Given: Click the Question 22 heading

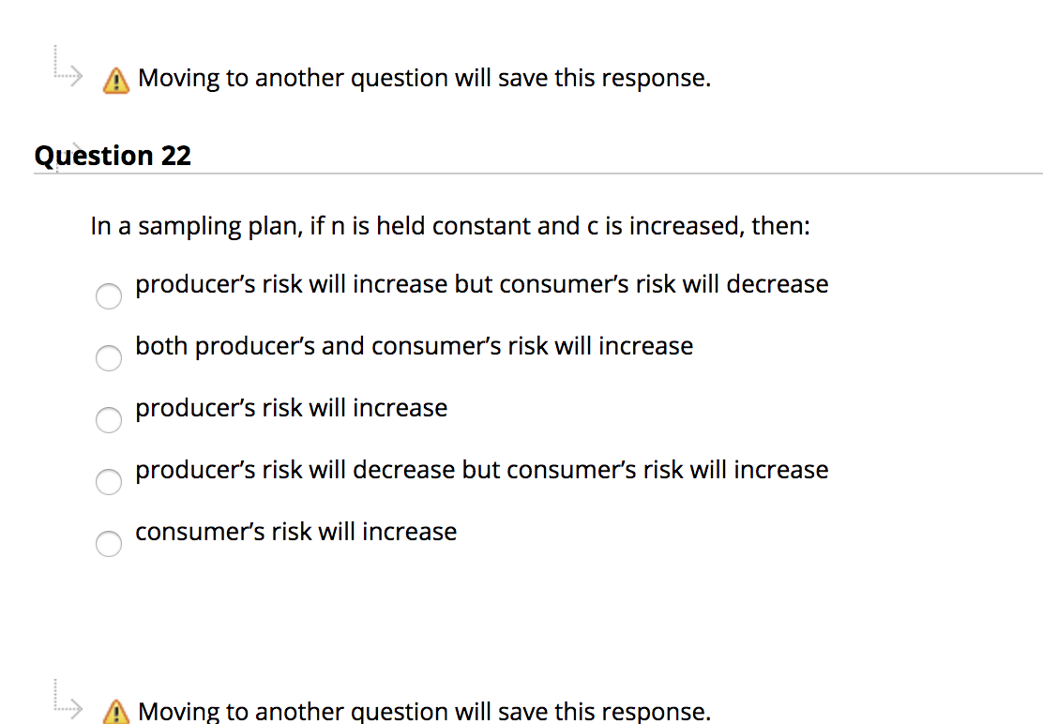Looking at the screenshot, I should [x=112, y=155].
